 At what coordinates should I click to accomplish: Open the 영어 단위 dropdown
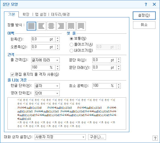47,93
